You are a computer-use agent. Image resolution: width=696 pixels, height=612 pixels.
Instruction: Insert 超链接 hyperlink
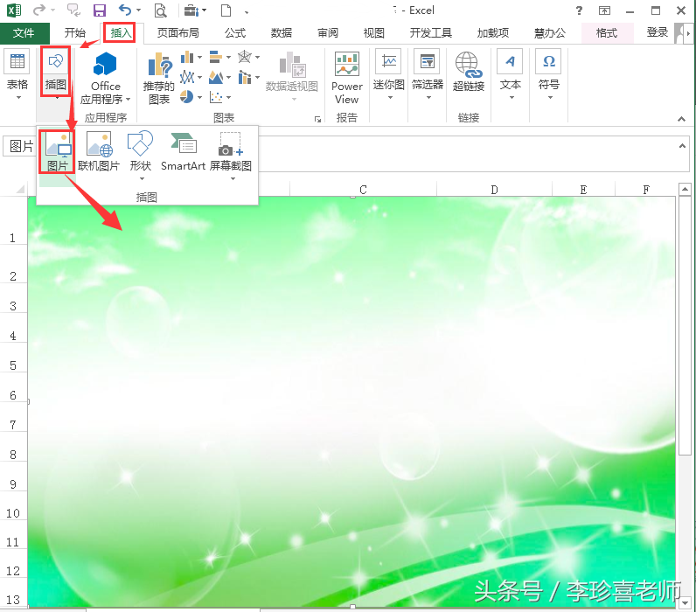tap(469, 72)
